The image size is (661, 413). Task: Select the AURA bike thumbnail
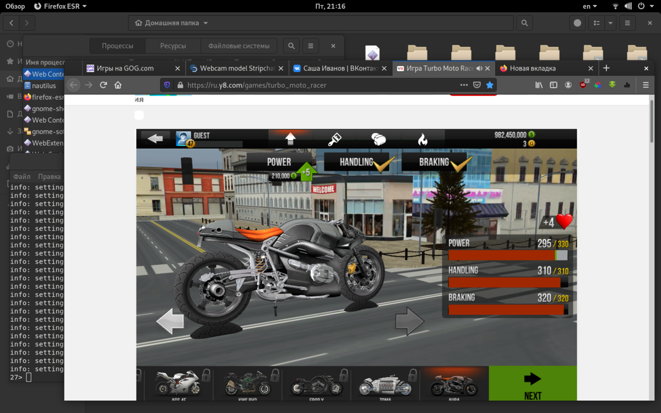click(x=454, y=383)
